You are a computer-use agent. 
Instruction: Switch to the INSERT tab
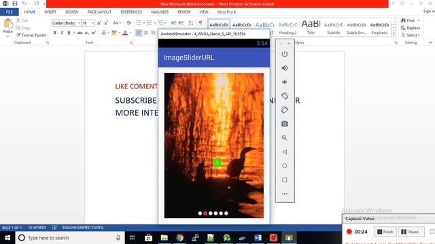[x=50, y=12]
